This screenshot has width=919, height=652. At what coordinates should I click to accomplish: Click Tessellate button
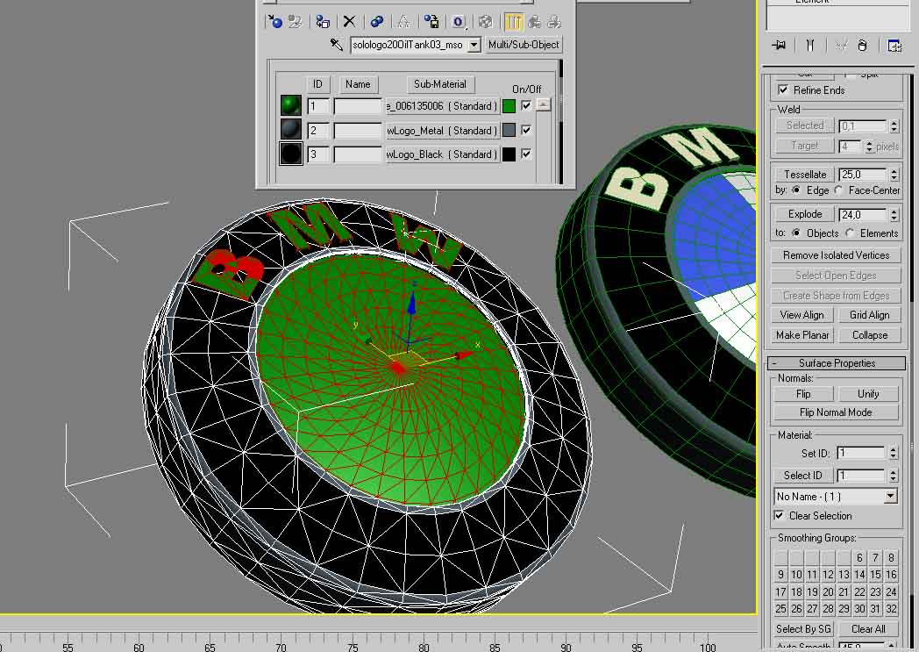pyautogui.click(x=805, y=174)
